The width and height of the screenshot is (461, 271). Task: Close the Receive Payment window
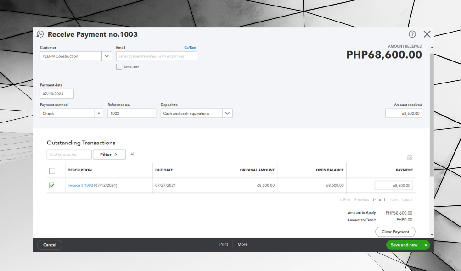pyautogui.click(x=427, y=34)
